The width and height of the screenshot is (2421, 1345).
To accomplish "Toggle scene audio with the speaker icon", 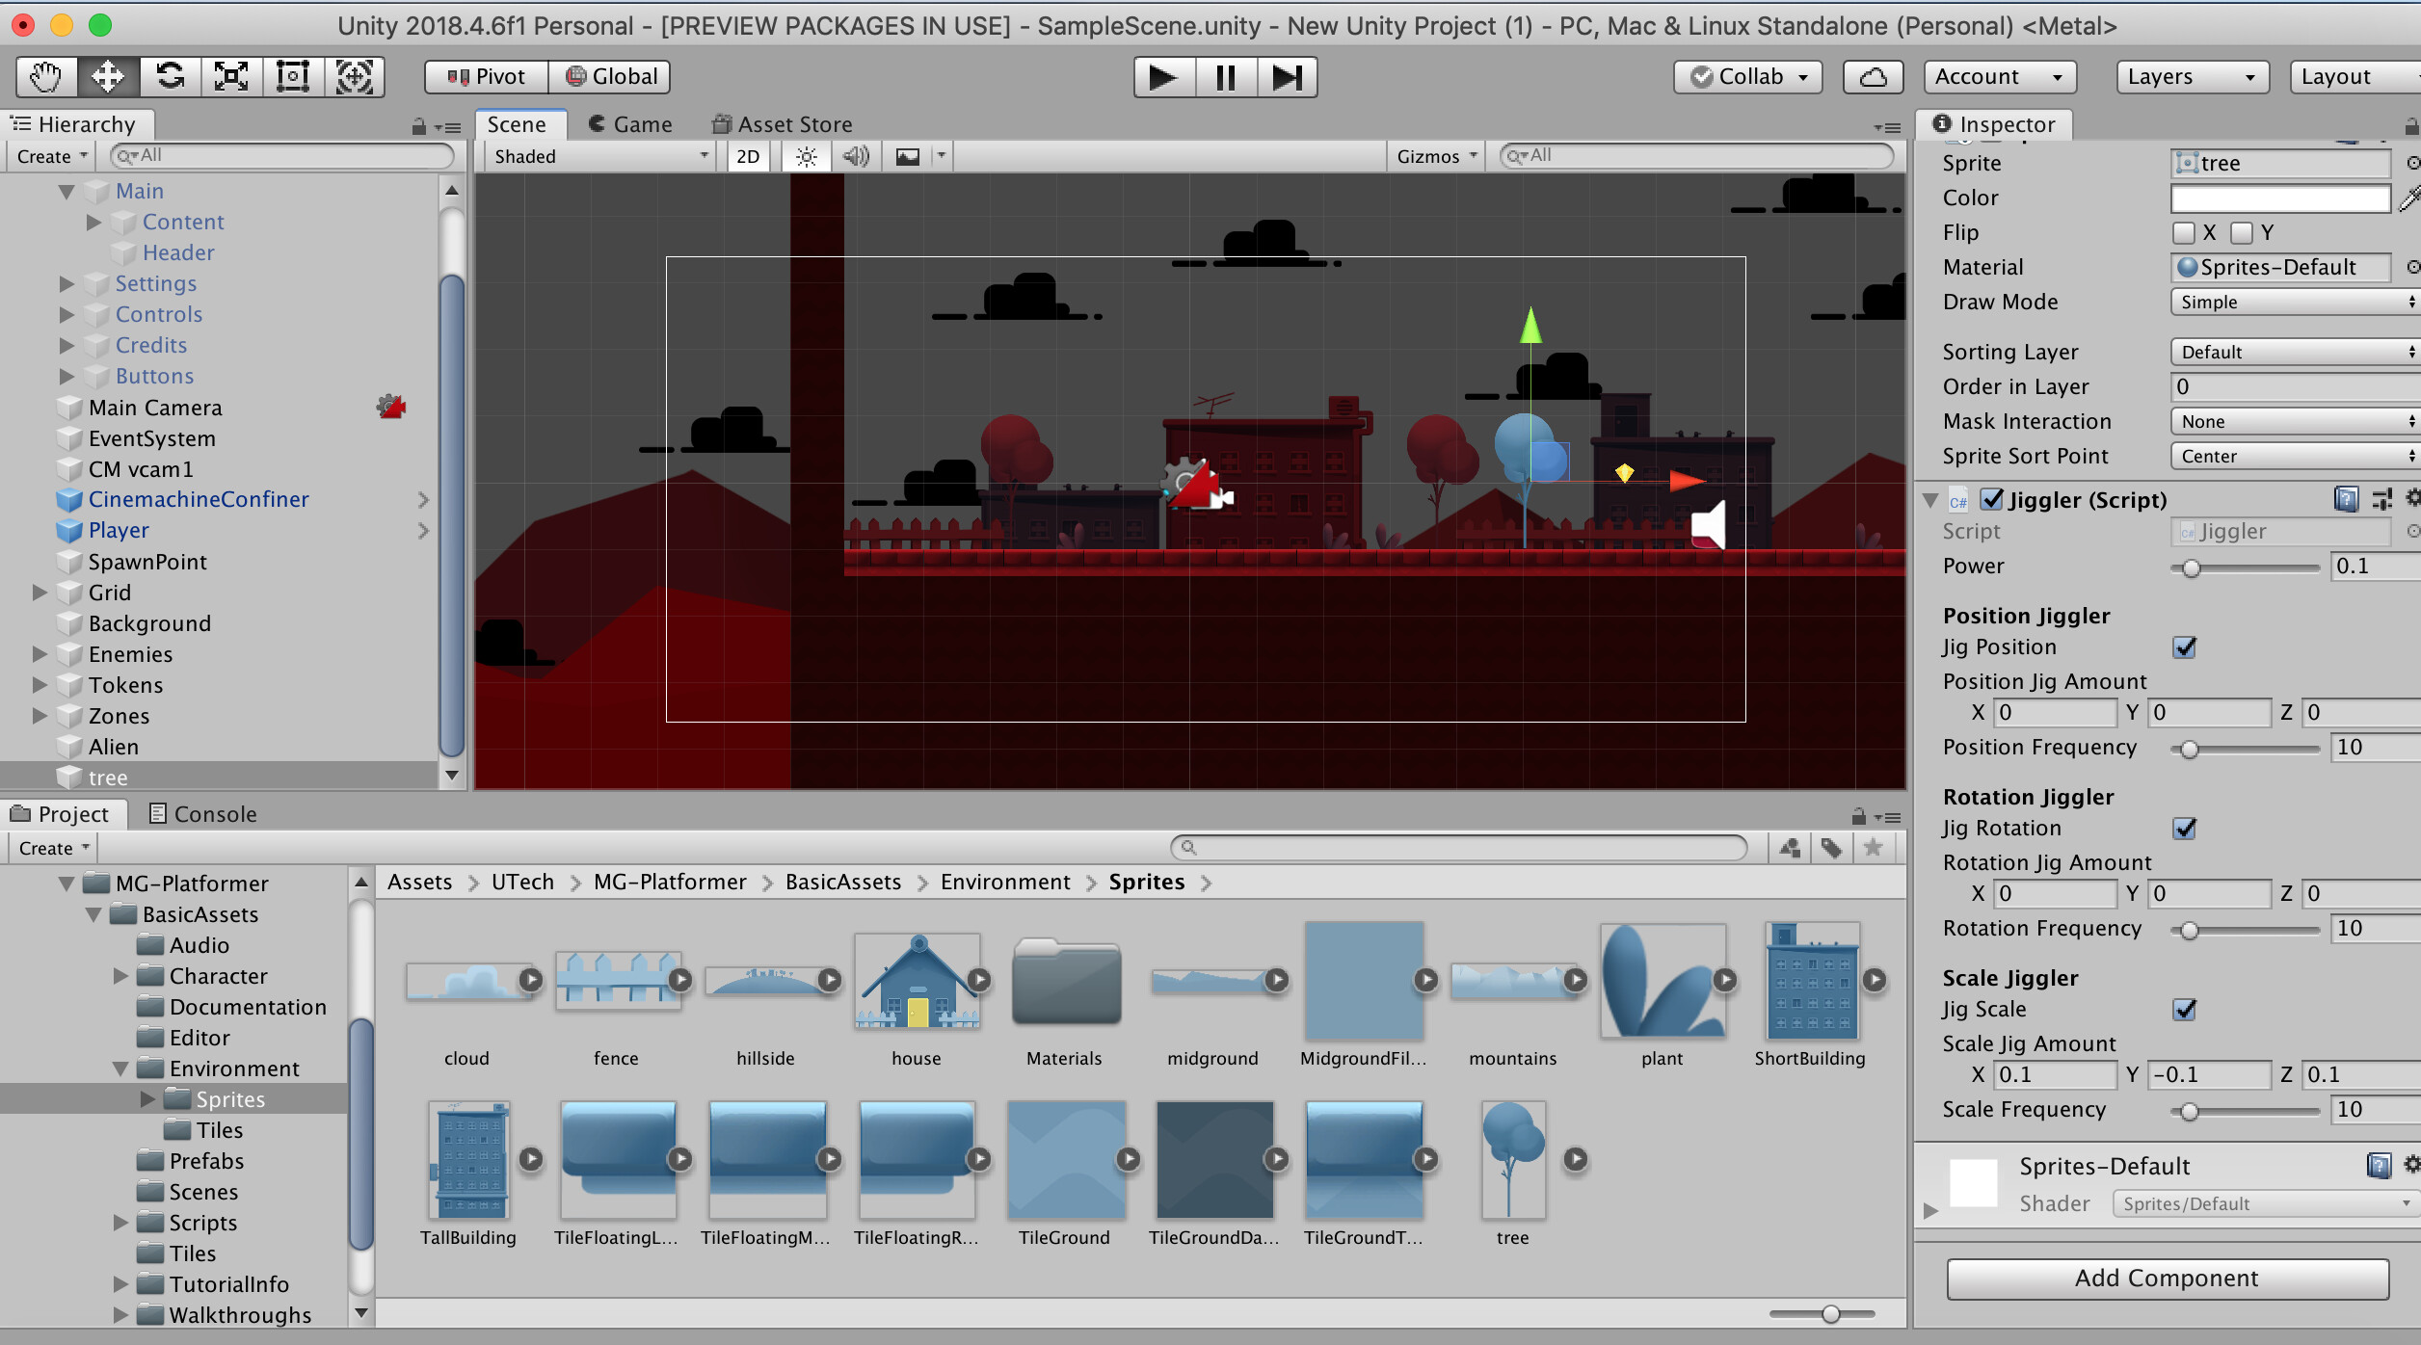I will (x=856, y=156).
